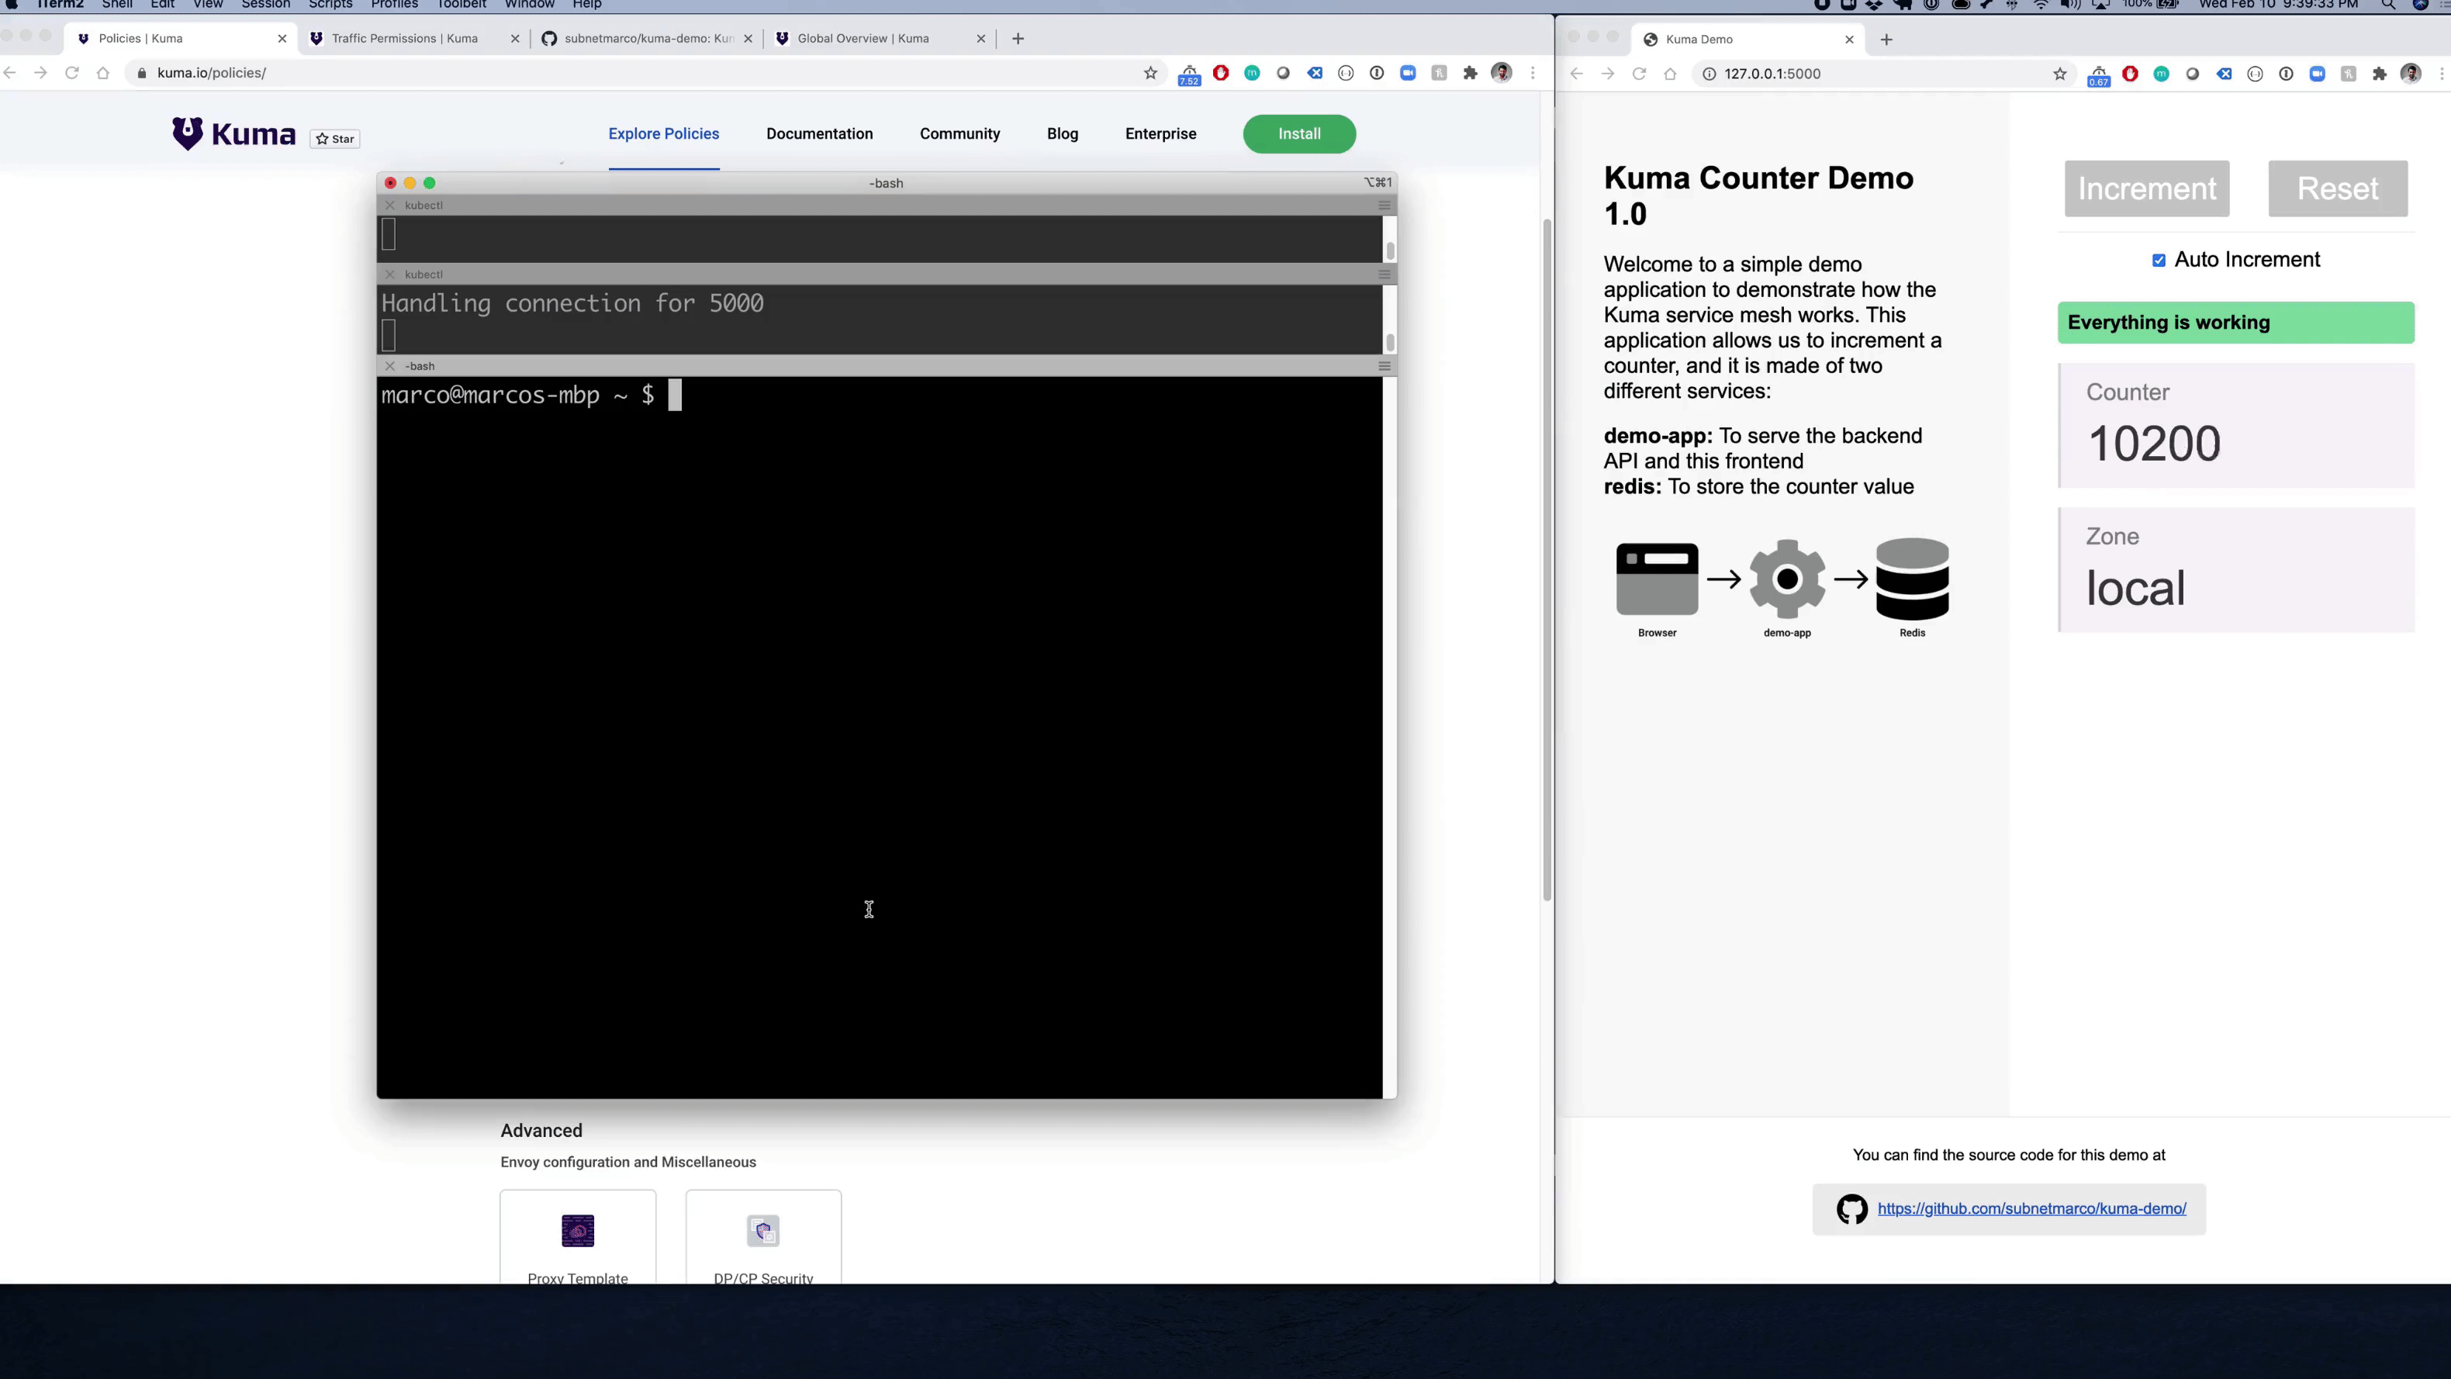Image resolution: width=2451 pixels, height=1379 pixels.
Task: Click the Browser diagram icon
Action: (1657, 579)
